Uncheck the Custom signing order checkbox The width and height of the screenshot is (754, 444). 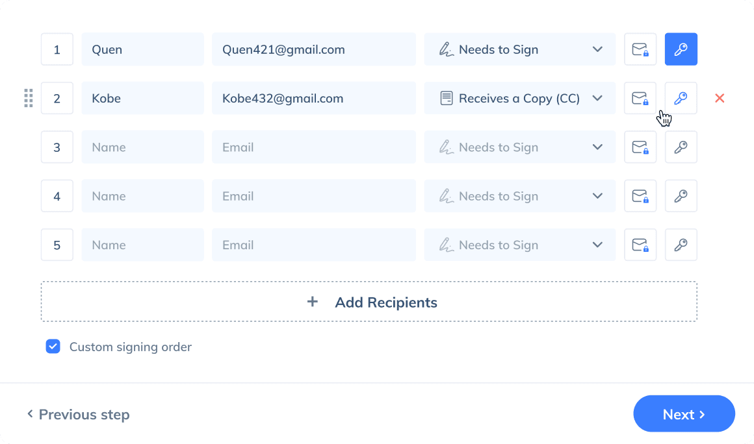pos(53,347)
